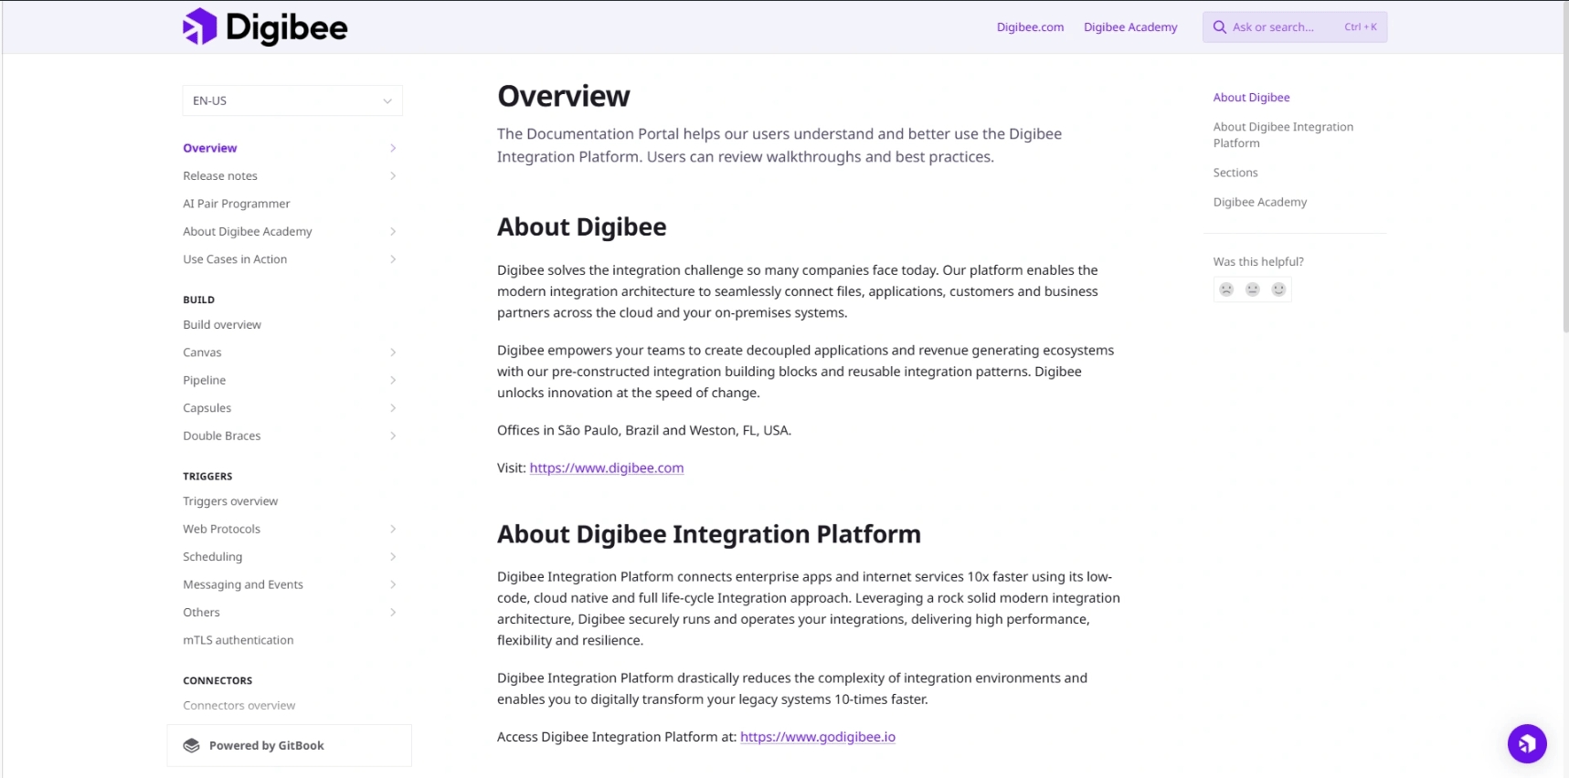This screenshot has height=778, width=1569.
Task: Open Digibee Academy in top navigation
Action: [1130, 27]
